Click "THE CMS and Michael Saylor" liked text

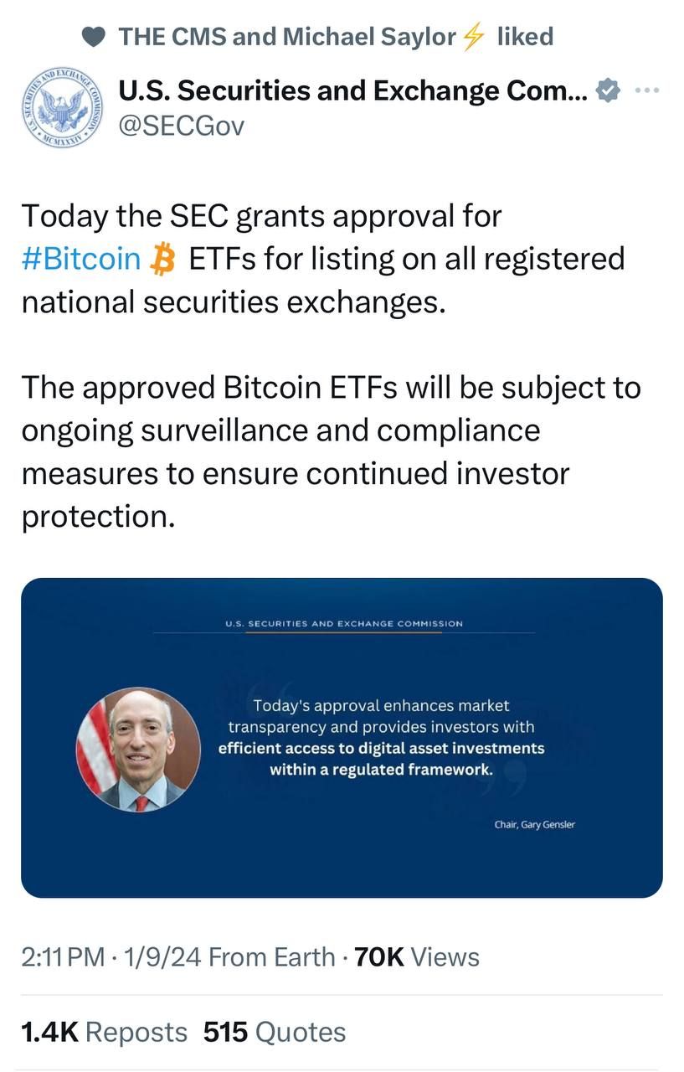point(287,37)
